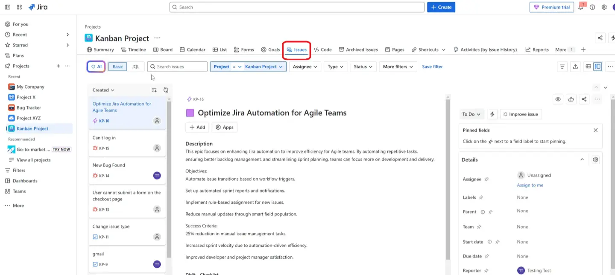Click the export issues icon
Image resolution: width=615 pixels, height=275 pixels.
(576, 67)
